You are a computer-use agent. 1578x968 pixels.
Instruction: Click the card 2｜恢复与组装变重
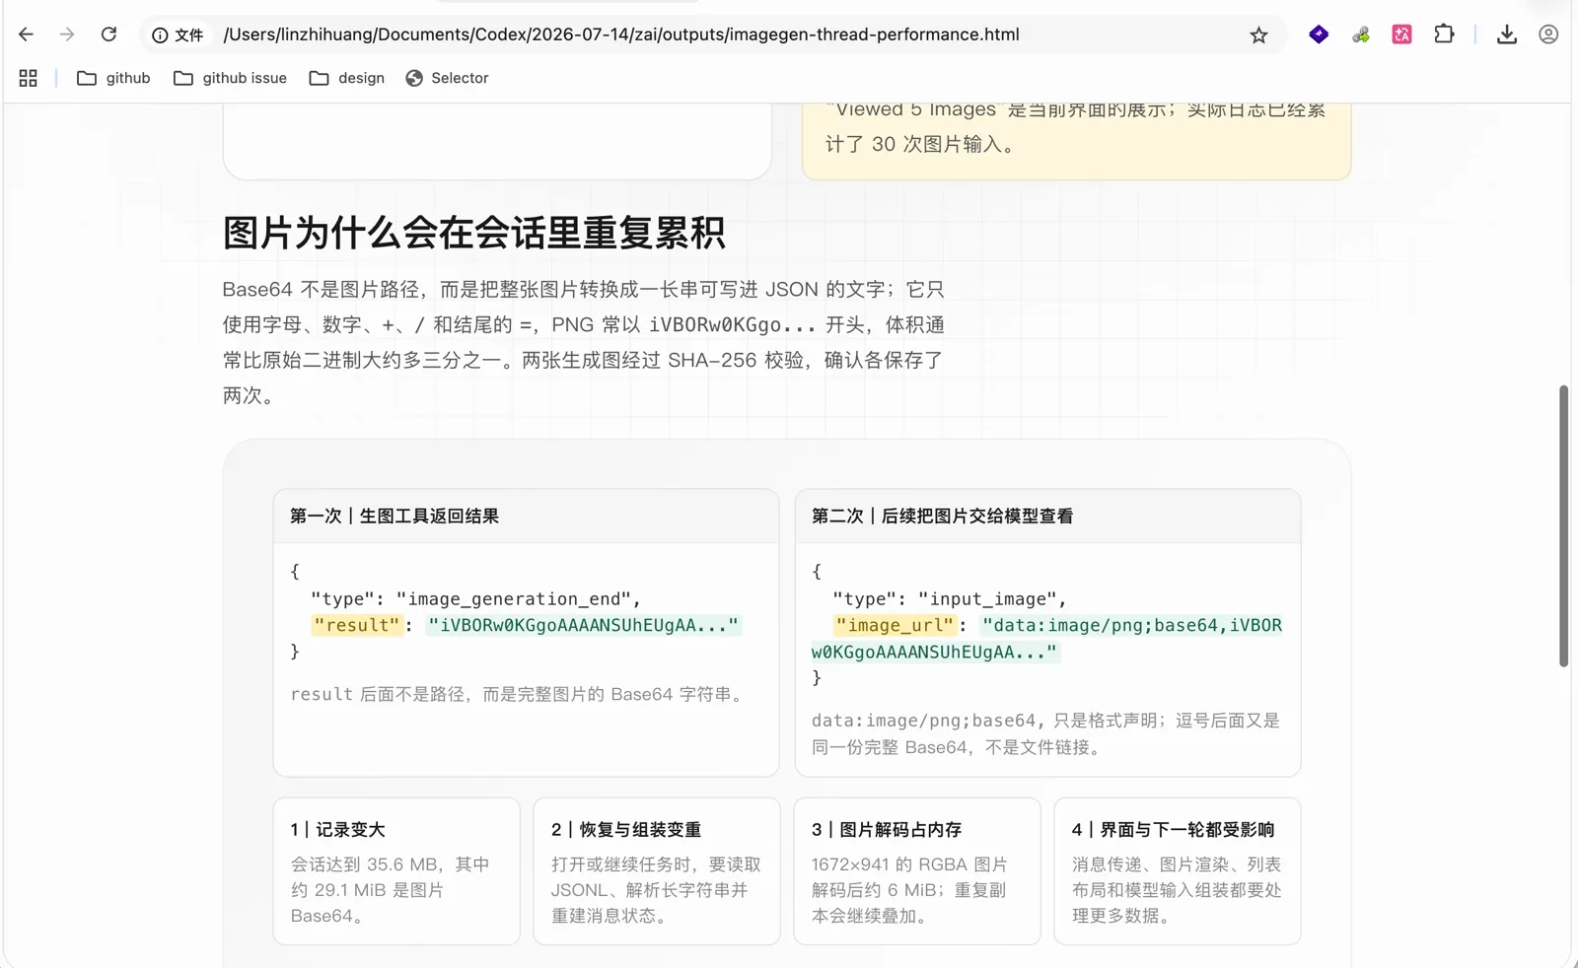(x=657, y=871)
